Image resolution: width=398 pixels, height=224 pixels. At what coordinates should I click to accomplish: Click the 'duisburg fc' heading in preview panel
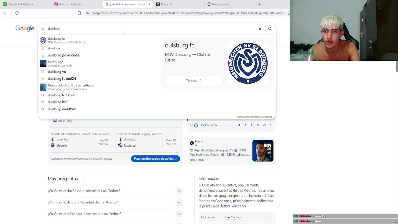[180, 45]
